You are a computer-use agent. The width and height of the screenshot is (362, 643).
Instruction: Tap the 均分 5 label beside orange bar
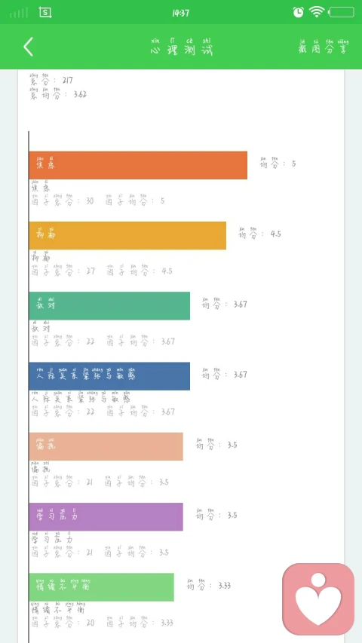tap(278, 163)
